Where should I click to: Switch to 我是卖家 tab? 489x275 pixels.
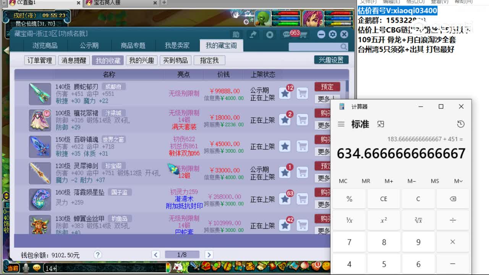[177, 45]
